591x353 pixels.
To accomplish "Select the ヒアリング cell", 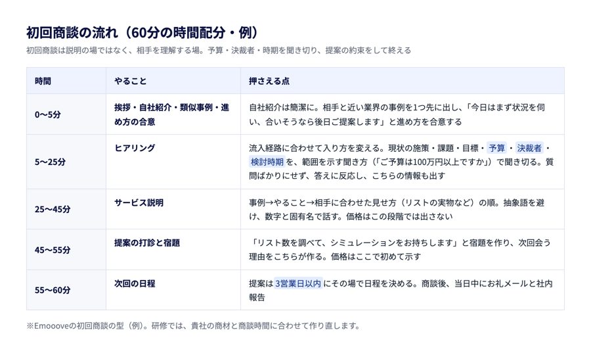I will [173, 162].
